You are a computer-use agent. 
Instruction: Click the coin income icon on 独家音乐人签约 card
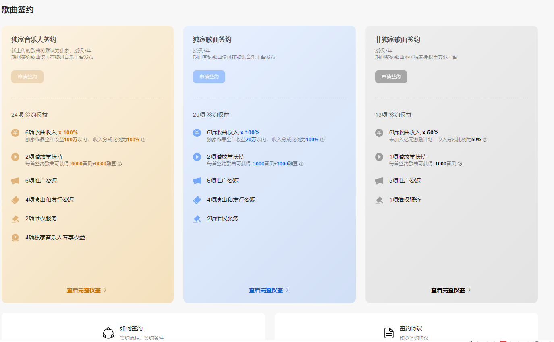[x=15, y=132]
